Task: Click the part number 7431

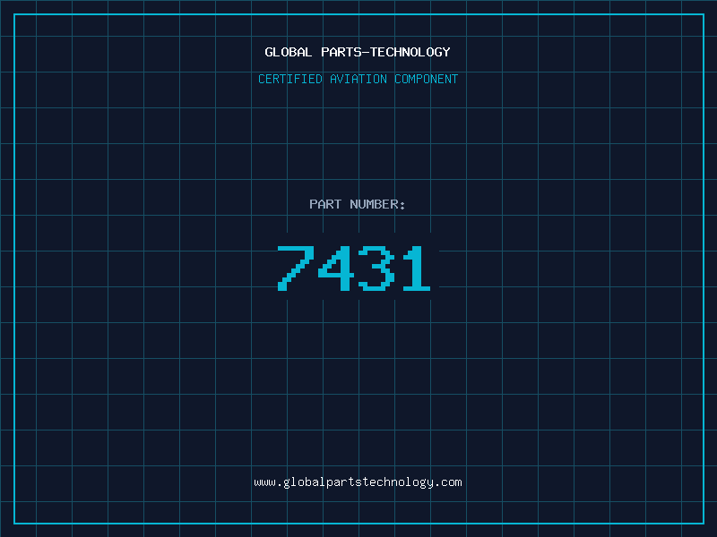Action: tap(354, 268)
